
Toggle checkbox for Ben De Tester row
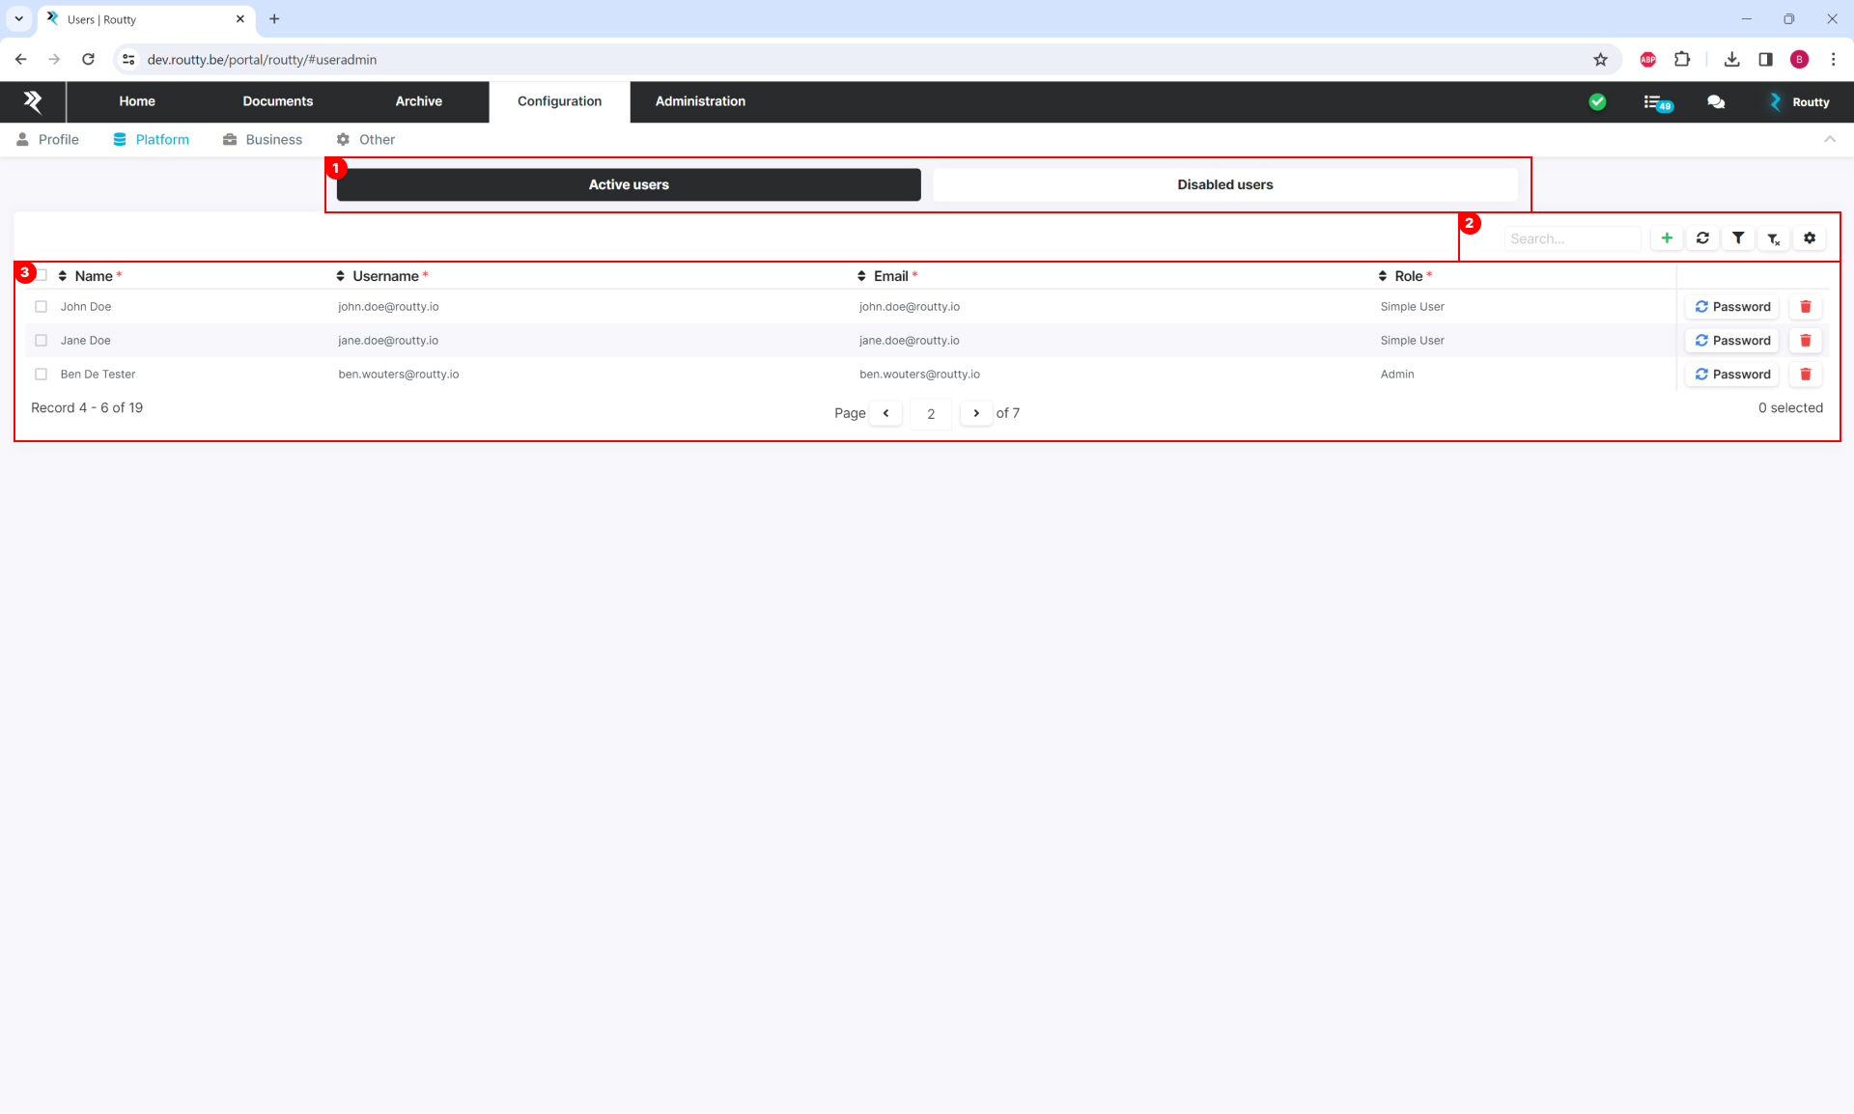[40, 374]
